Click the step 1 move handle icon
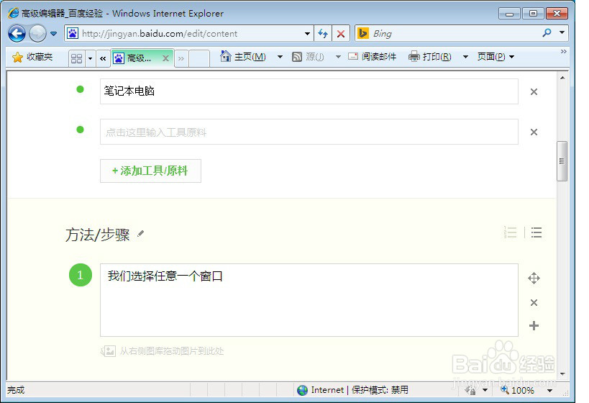This screenshot has height=403, width=589. click(534, 279)
